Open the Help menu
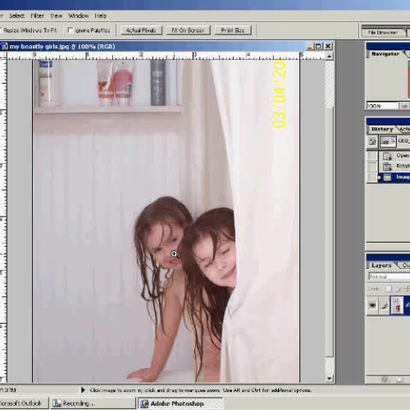410x410 pixels. 100,16
